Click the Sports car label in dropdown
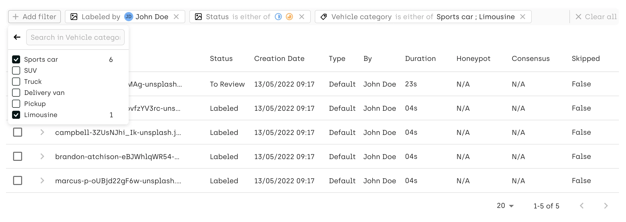Image resolution: width=626 pixels, height=222 pixels. point(41,59)
